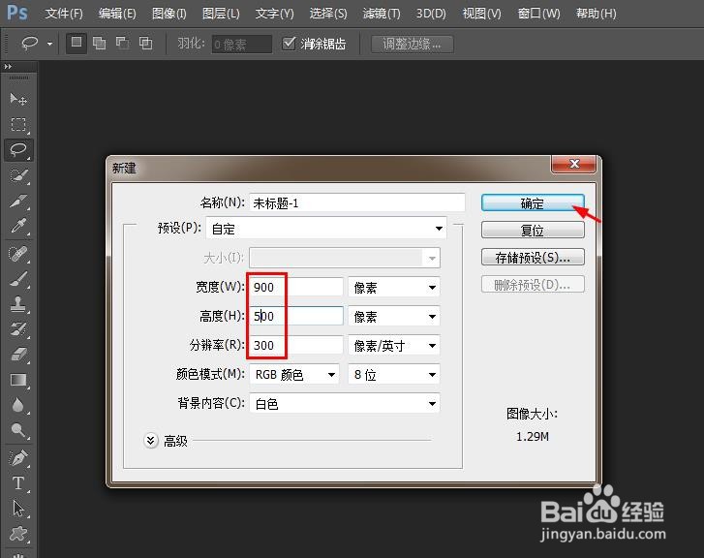Open the 3D(D) menu
The width and height of the screenshot is (704, 558).
[x=431, y=14]
